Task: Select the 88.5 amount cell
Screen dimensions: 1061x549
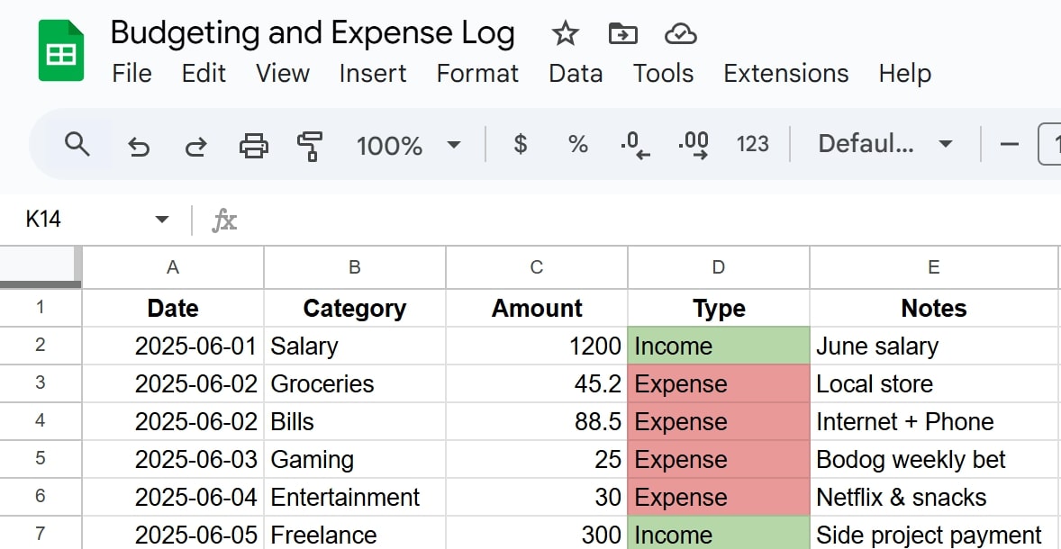Action: [x=537, y=422]
